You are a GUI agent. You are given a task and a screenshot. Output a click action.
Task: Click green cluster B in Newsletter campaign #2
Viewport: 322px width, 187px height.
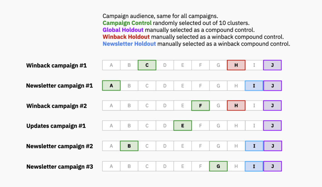click(x=129, y=146)
